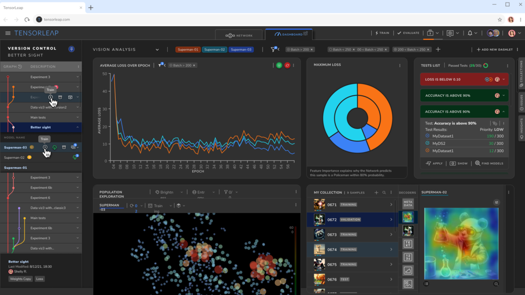Select the numeric 1234 decoder icon
This screenshot has height=295, width=525.
(408, 257)
